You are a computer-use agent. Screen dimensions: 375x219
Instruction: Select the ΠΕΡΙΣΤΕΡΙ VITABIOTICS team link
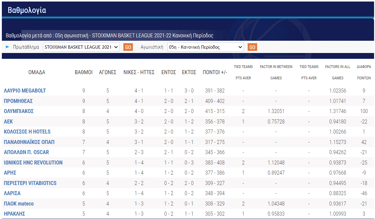[x=30, y=183]
